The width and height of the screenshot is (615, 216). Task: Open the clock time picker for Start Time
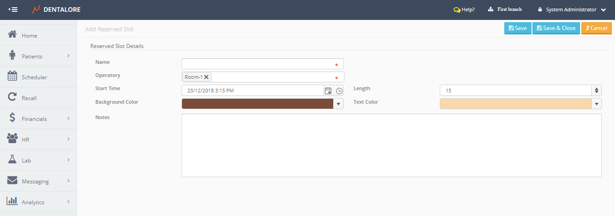(x=339, y=91)
